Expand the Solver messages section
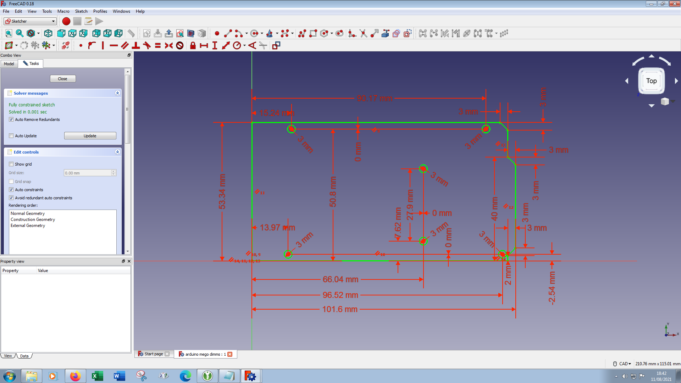The width and height of the screenshot is (681, 383). (117, 93)
